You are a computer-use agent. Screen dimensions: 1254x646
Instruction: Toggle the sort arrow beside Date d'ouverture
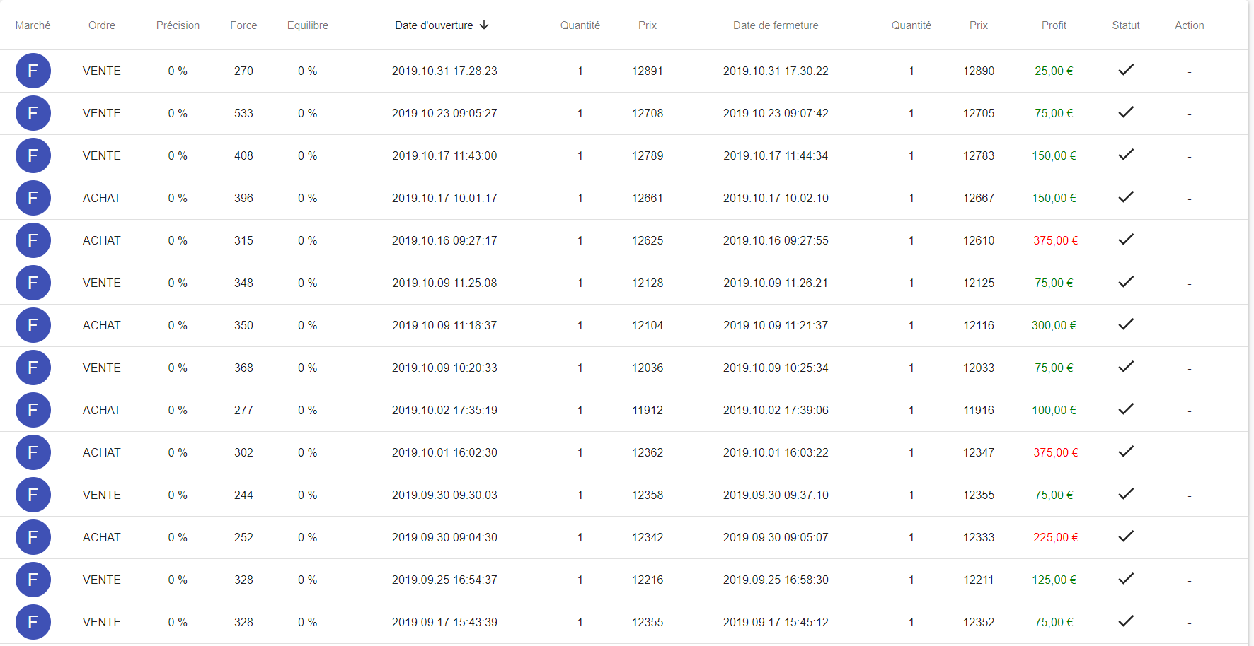(x=484, y=25)
